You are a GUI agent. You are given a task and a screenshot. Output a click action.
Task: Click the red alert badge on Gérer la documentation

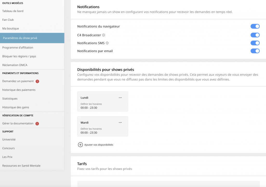pyautogui.click(x=37, y=123)
